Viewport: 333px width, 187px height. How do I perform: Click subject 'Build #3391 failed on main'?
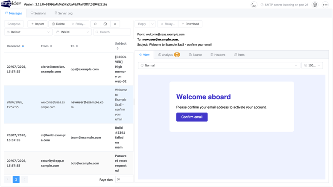click(x=120, y=138)
